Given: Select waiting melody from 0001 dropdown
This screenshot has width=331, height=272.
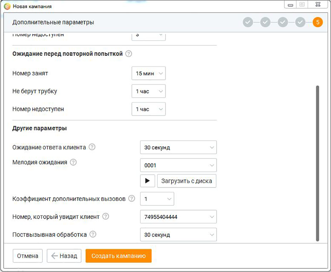Looking at the screenshot, I should point(178,165).
